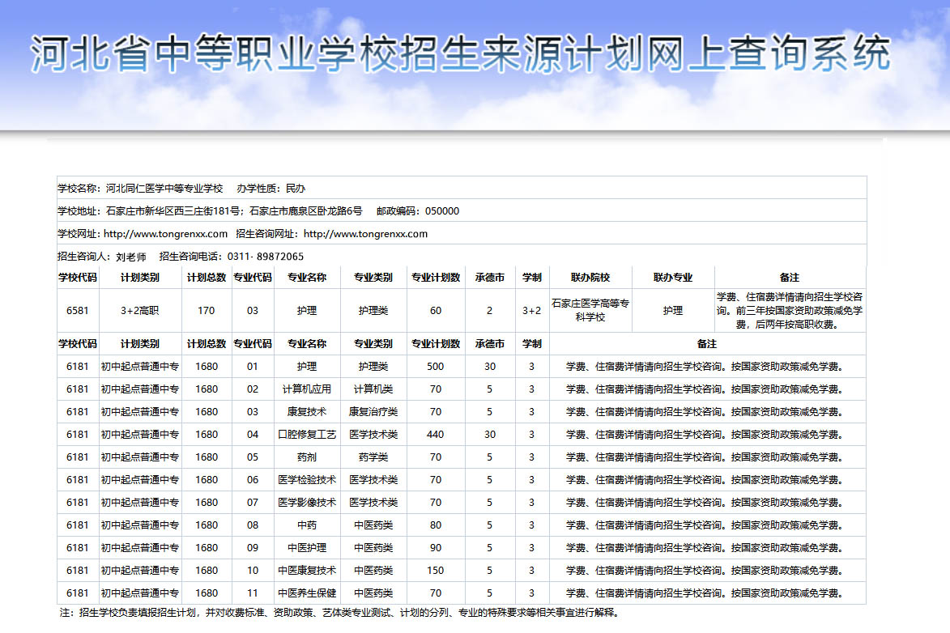Click the 康复治疗类 category cell
This screenshot has width=950, height=633.
(373, 412)
